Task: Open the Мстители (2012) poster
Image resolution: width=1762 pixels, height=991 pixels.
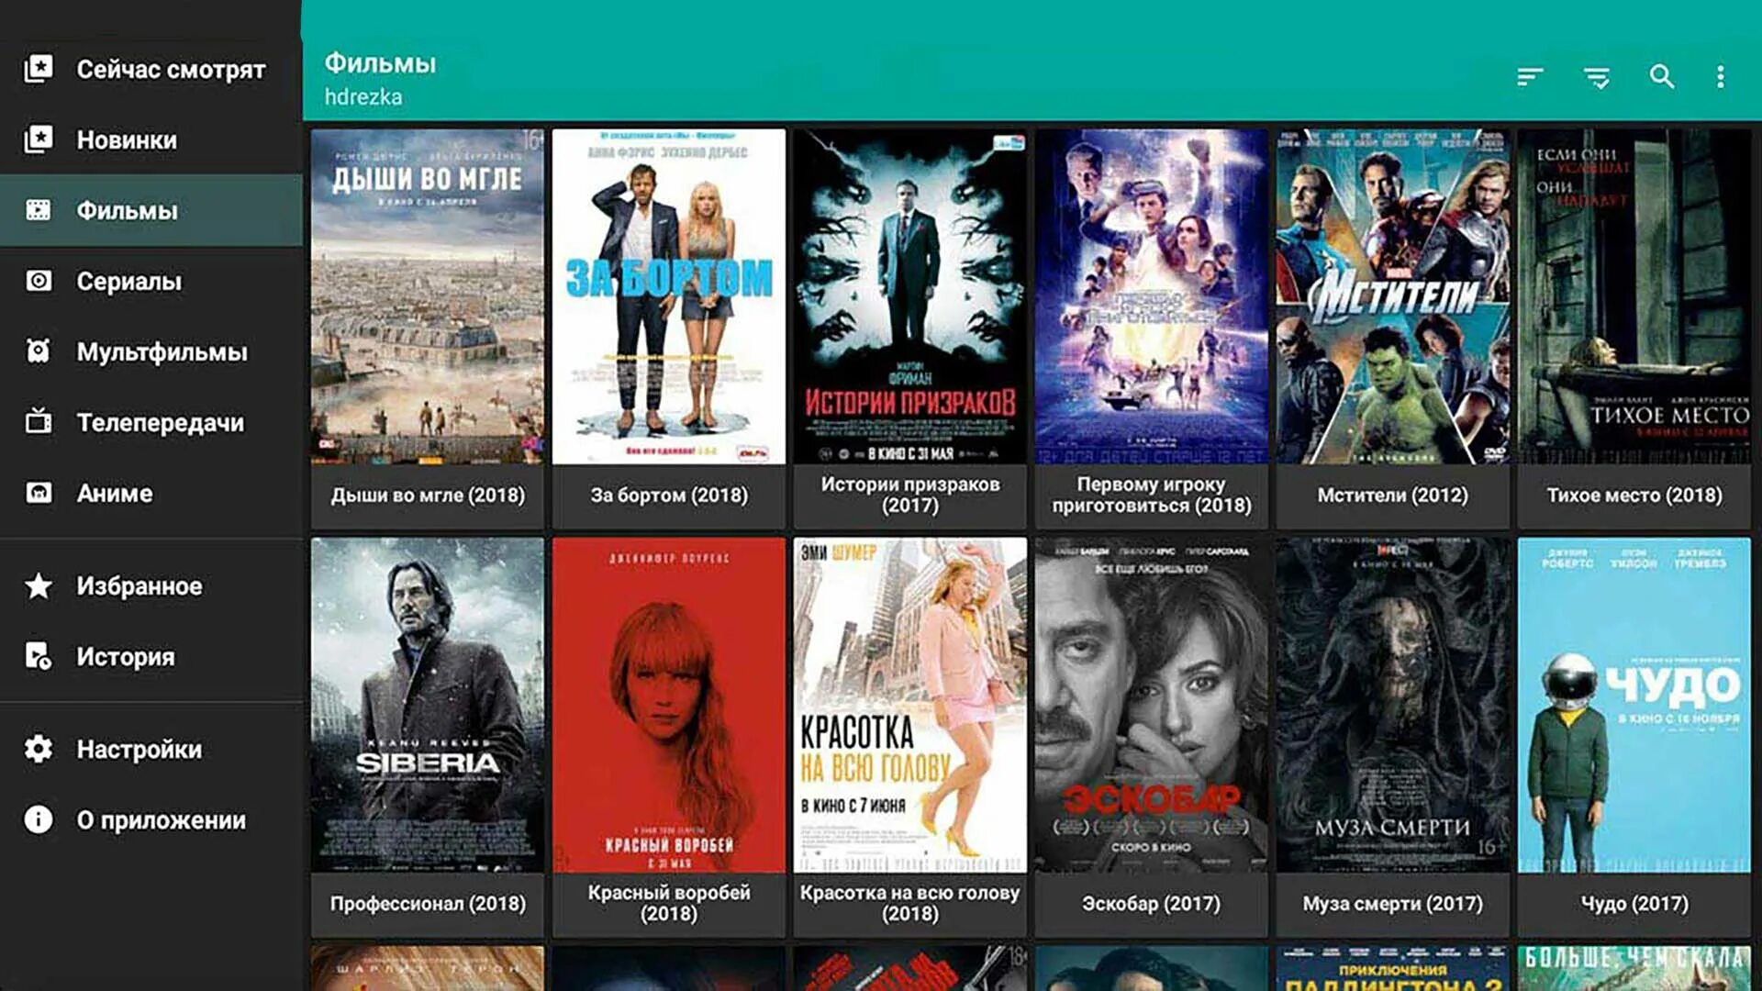Action: pos(1392,295)
